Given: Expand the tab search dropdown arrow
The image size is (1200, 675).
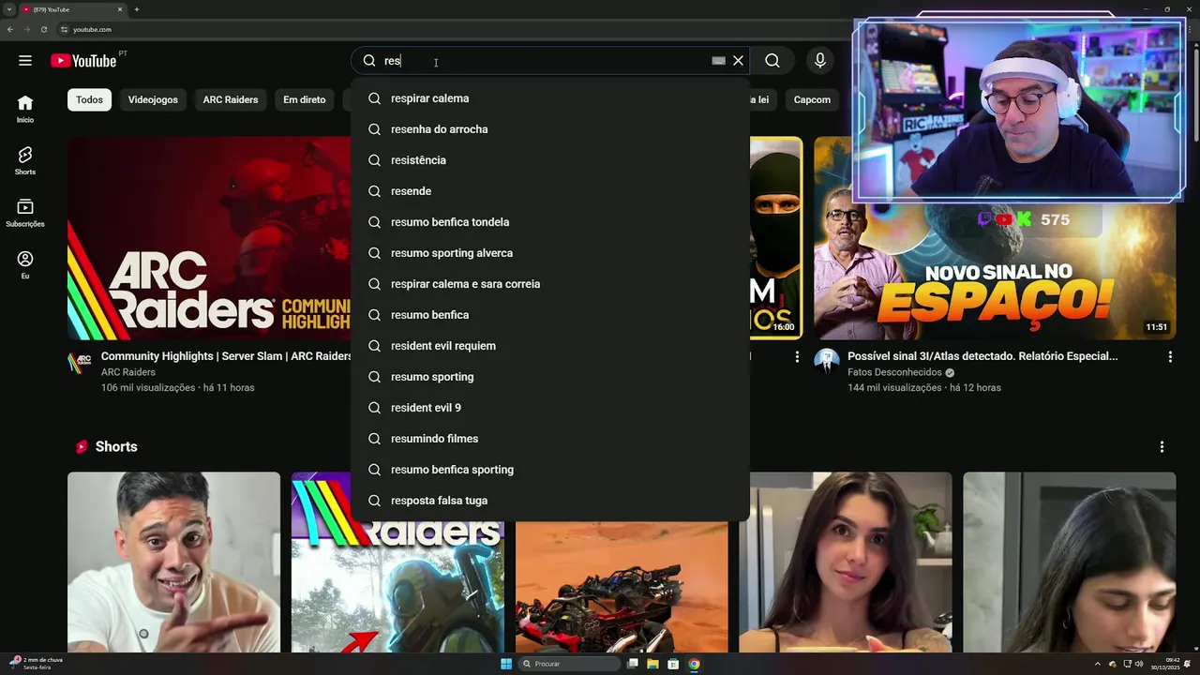Looking at the screenshot, I should [8, 9].
